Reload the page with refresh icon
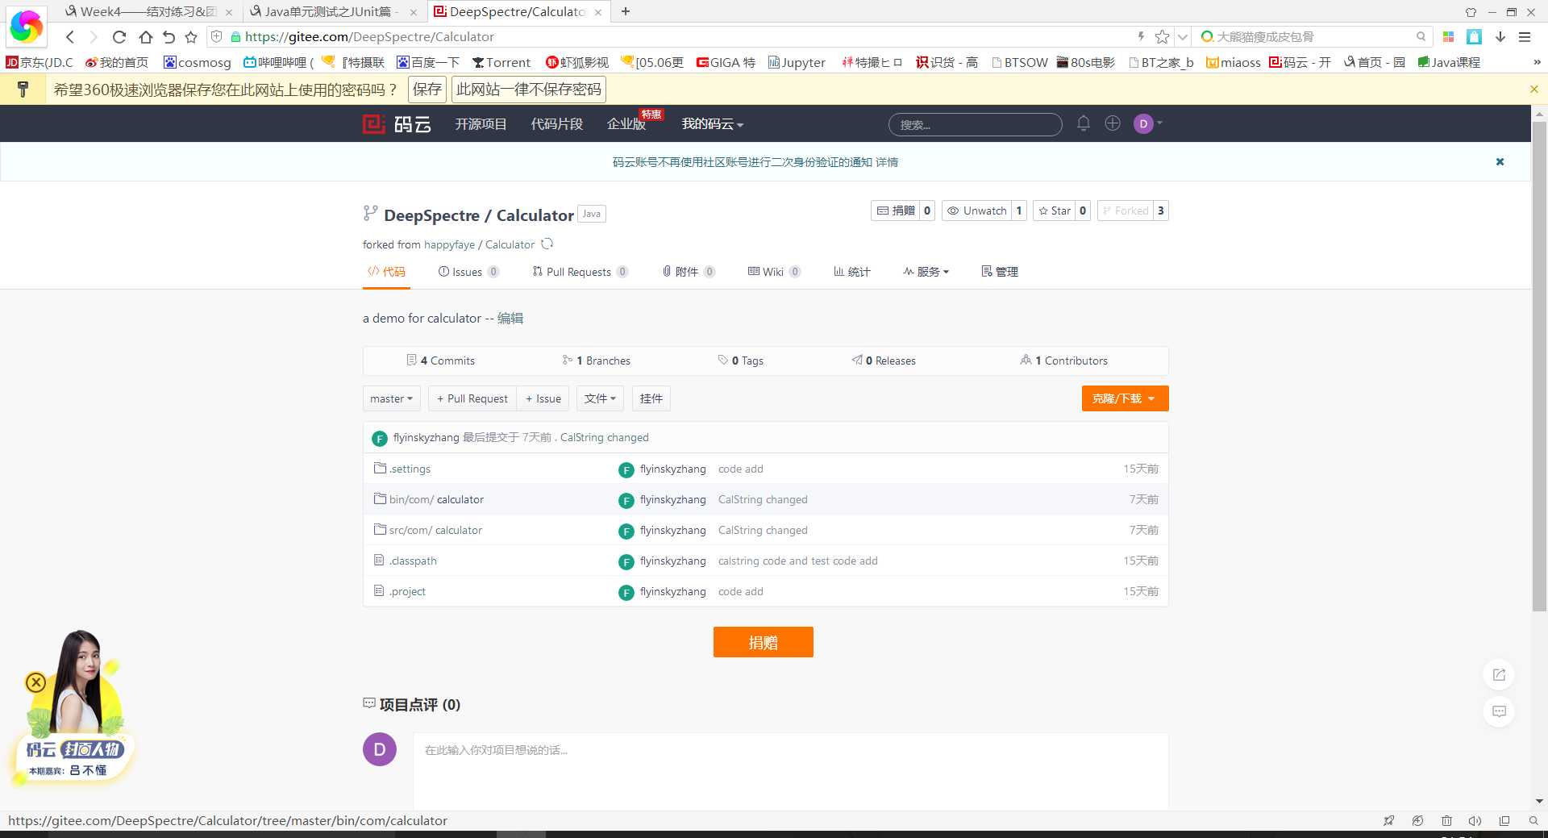 pos(119,36)
